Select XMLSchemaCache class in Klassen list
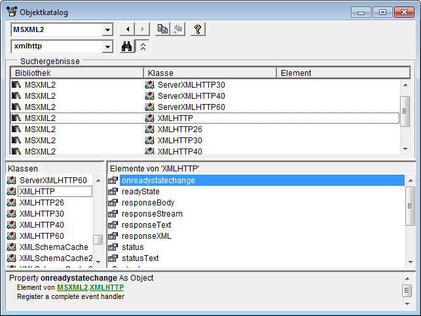 [54, 247]
